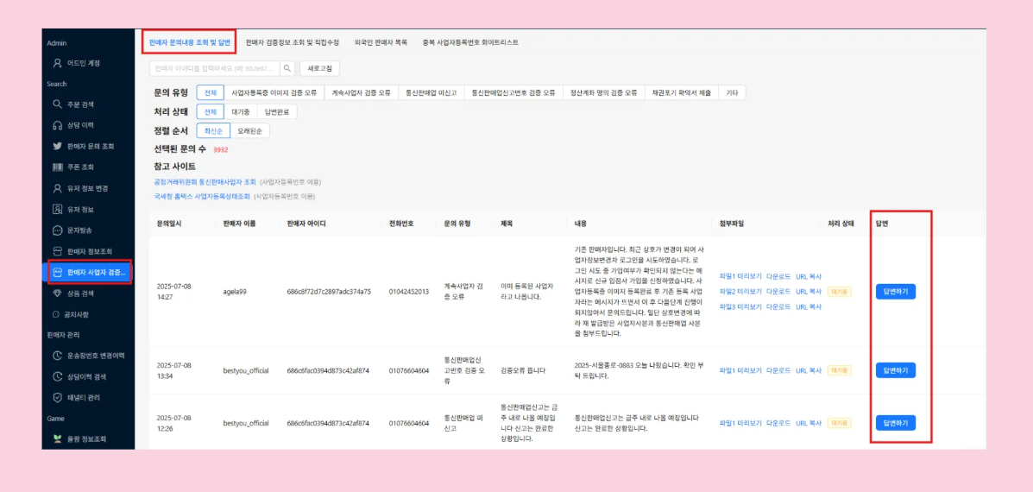The width and height of the screenshot is (1033, 492).
Task: Switch to 외국인 판매자 목록 tab
Action: pyautogui.click(x=381, y=42)
